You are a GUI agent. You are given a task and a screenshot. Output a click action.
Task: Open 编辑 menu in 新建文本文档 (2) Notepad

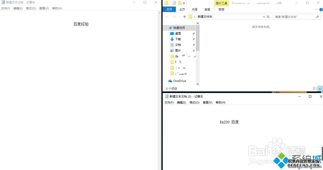181,102
